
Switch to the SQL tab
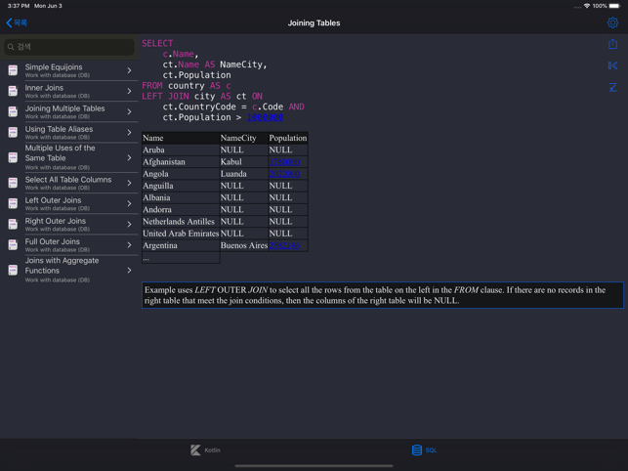424,450
